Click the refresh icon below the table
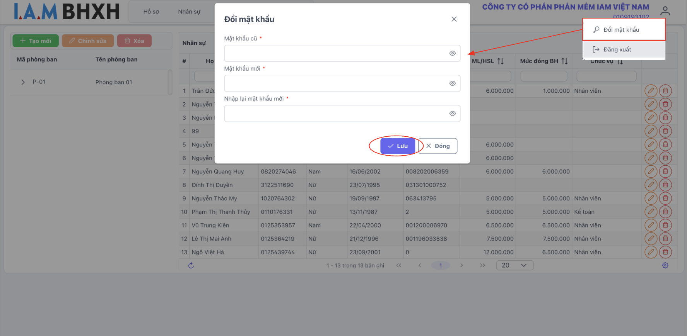The width and height of the screenshot is (687, 336). 191,265
